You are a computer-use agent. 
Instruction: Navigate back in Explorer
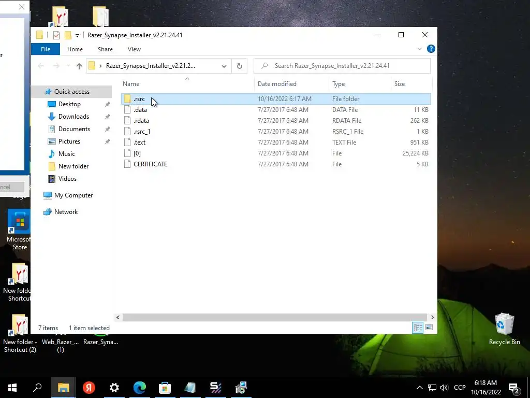41,66
